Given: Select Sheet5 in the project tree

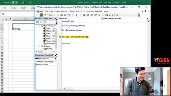Looking at the screenshot, I should 49,38.
